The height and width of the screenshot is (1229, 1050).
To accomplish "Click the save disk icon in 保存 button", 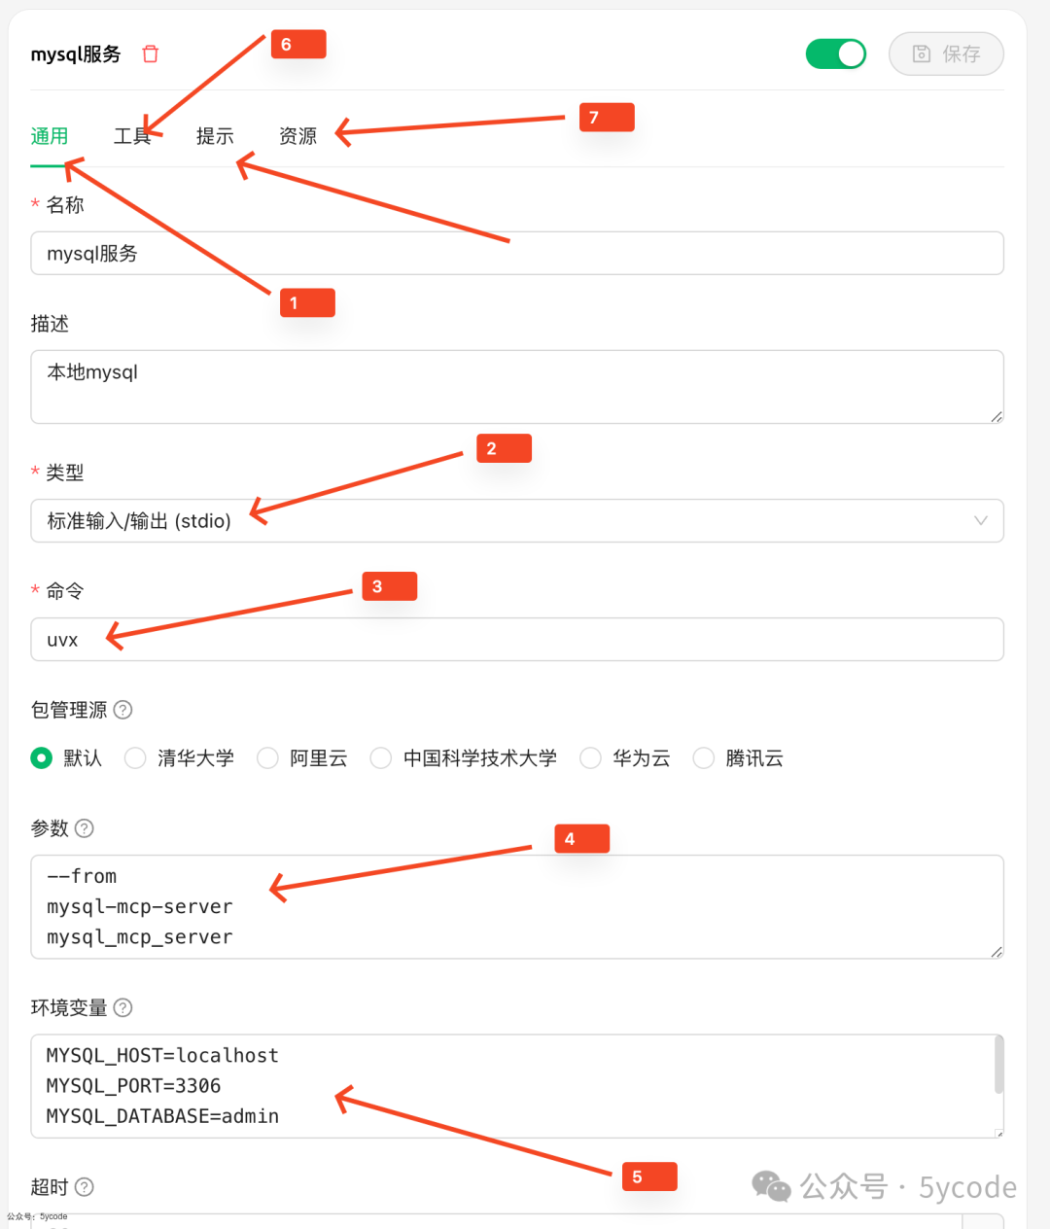I will point(922,53).
